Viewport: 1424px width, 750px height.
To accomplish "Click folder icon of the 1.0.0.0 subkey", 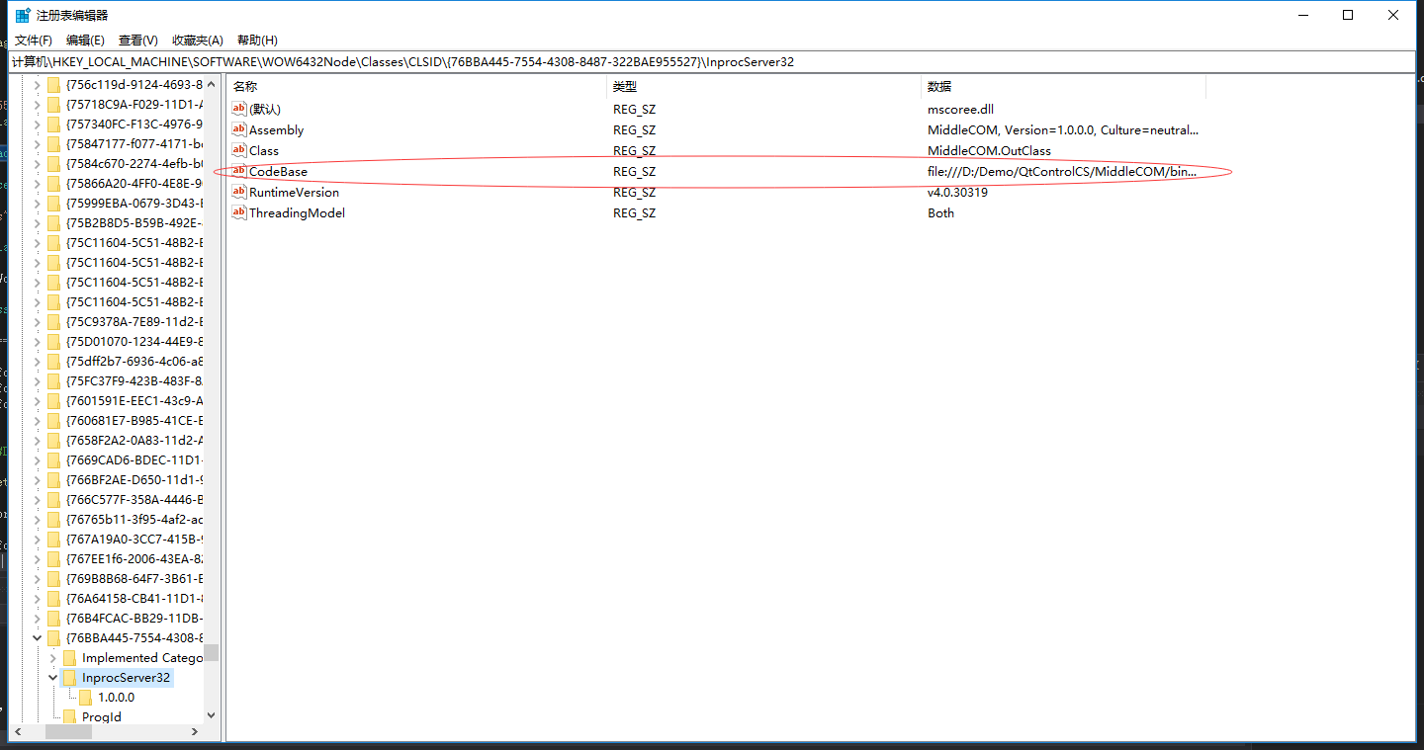I will tap(85, 697).
